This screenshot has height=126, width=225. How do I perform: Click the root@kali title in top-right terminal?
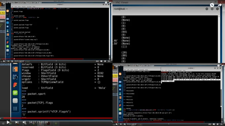(x=121, y=9)
